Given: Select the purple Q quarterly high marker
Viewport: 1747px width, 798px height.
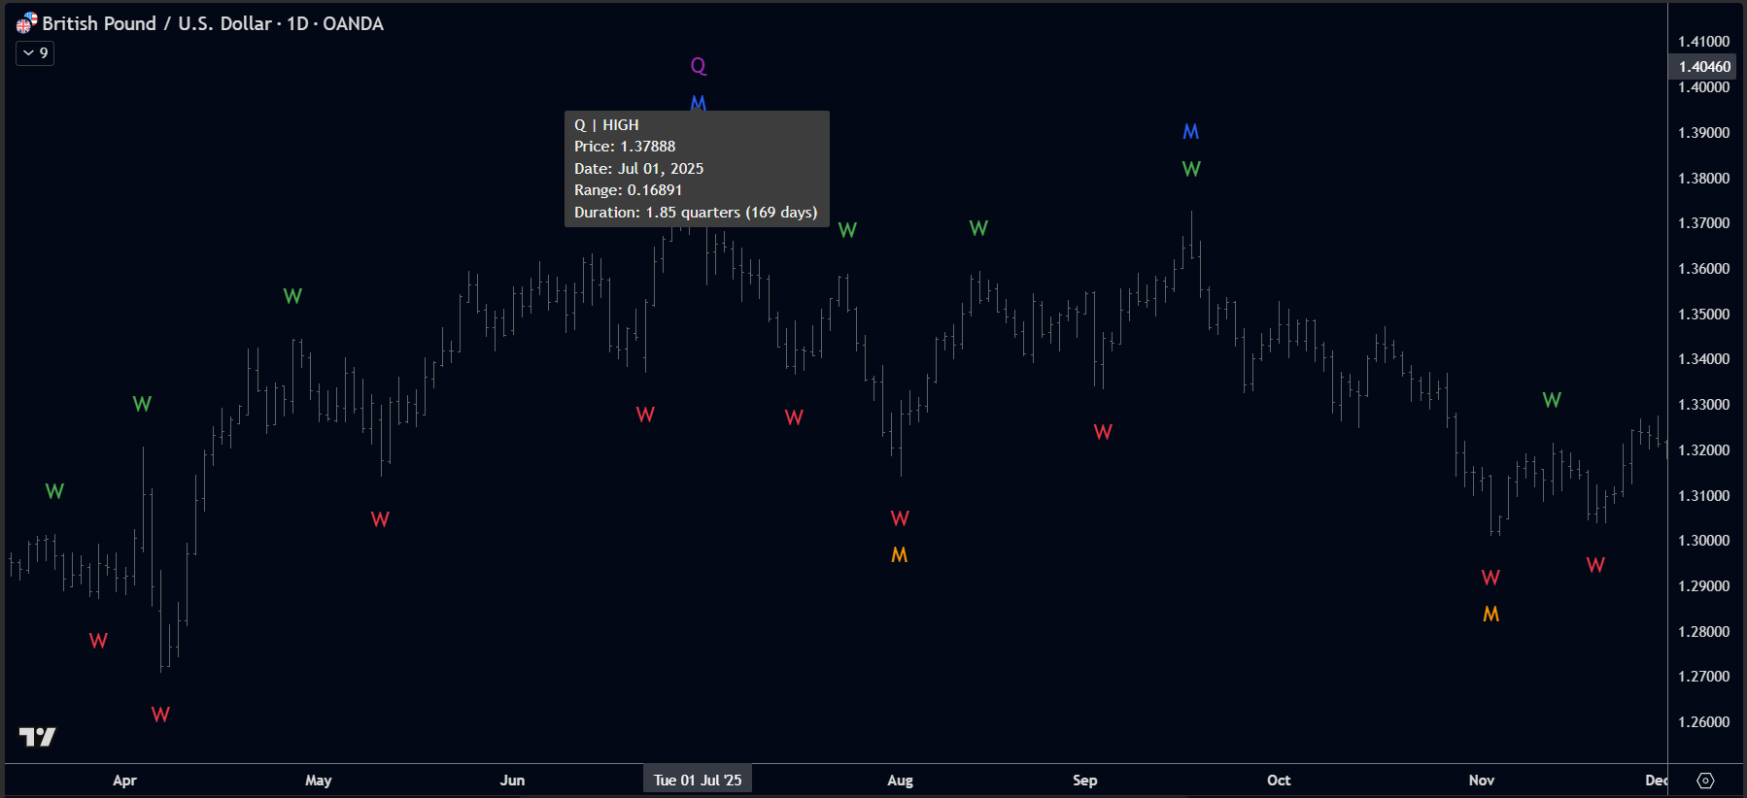Looking at the screenshot, I should tap(698, 66).
